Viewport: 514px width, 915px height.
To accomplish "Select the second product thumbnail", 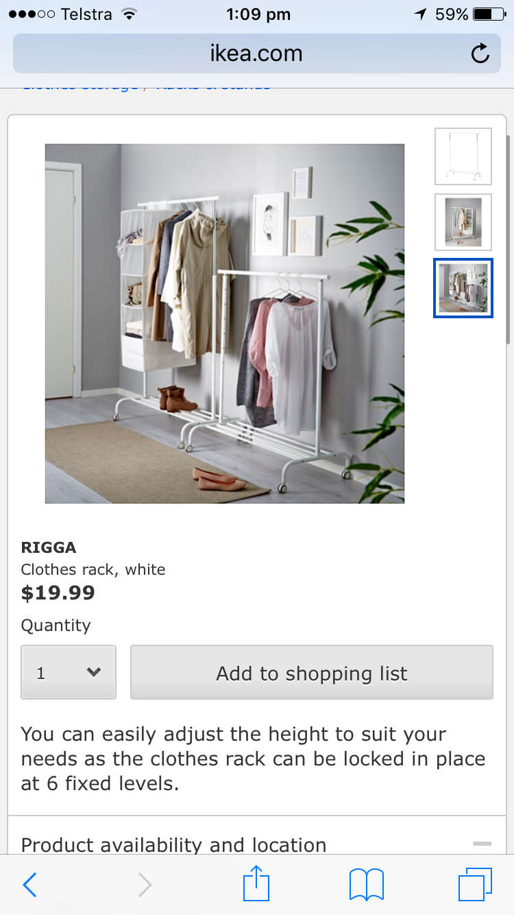I will pos(463,222).
